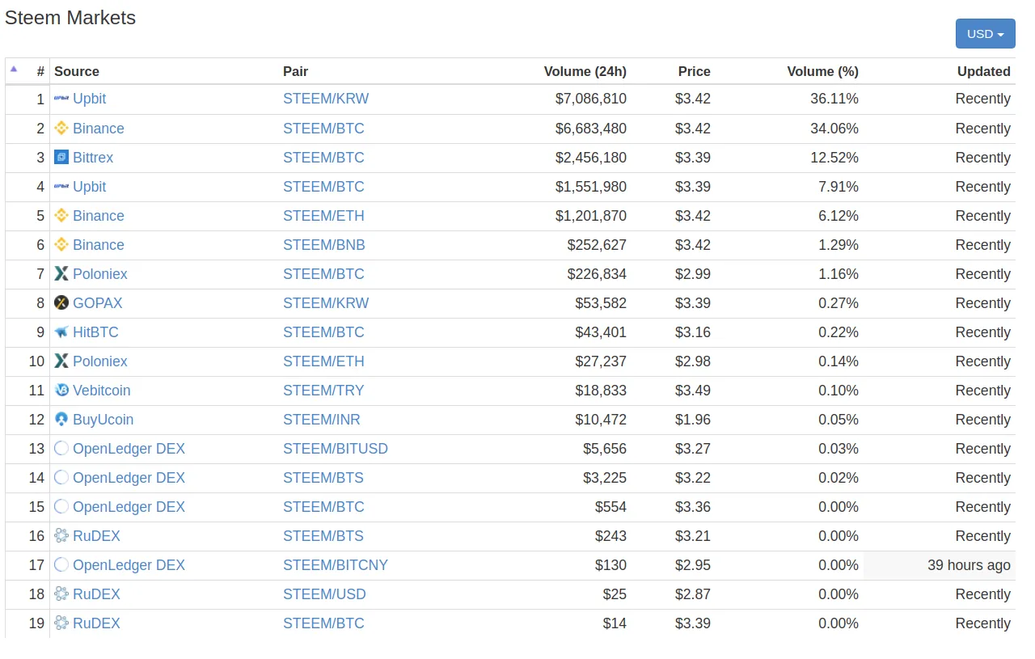This screenshot has height=659, width=1035.
Task: Open the Bittrex source link
Action: (x=93, y=157)
